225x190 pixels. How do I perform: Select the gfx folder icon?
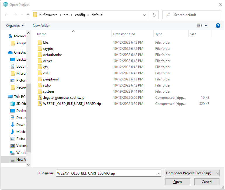[40, 67]
